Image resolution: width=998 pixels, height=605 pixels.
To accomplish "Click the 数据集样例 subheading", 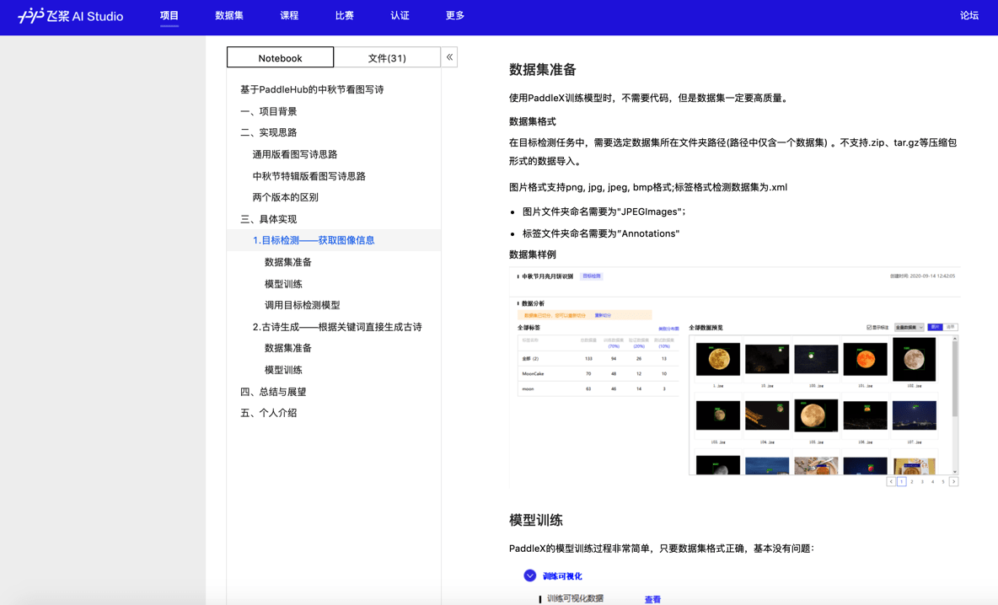I will click(x=532, y=254).
